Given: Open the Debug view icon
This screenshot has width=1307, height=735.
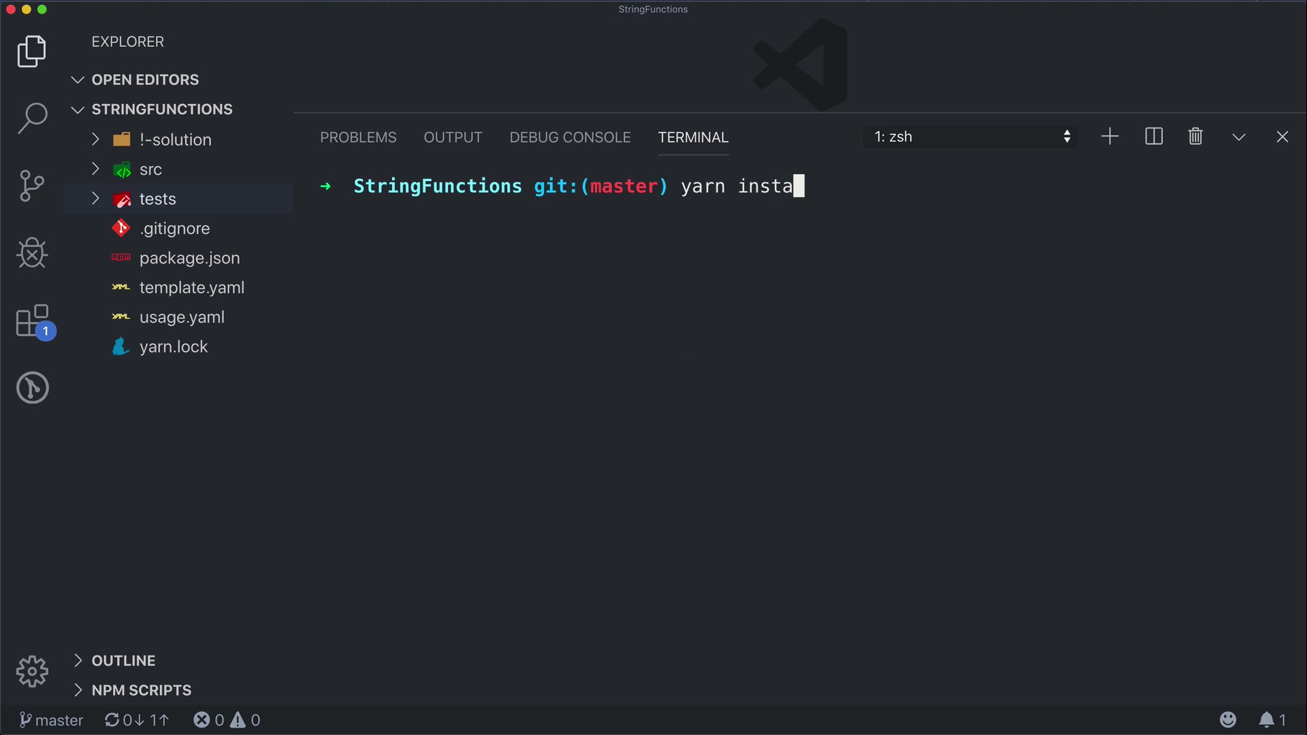Looking at the screenshot, I should (32, 253).
